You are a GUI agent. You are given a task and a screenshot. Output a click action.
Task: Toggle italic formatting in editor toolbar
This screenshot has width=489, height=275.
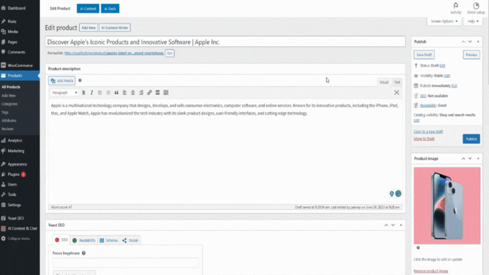pos(92,92)
